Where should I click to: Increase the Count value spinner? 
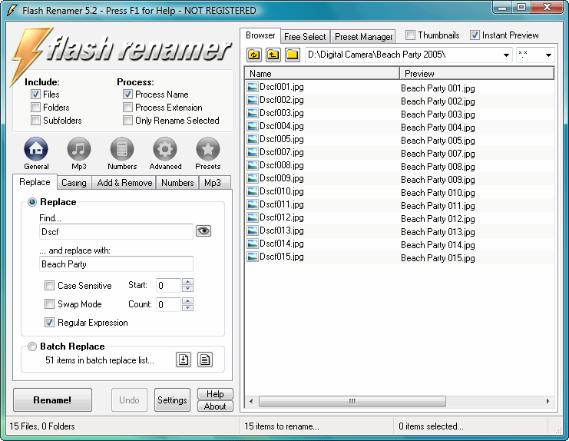coord(187,301)
